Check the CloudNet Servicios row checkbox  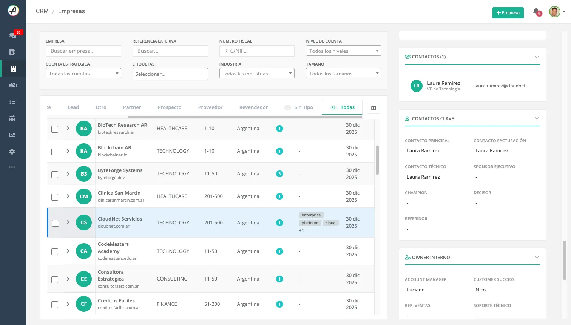pos(56,223)
